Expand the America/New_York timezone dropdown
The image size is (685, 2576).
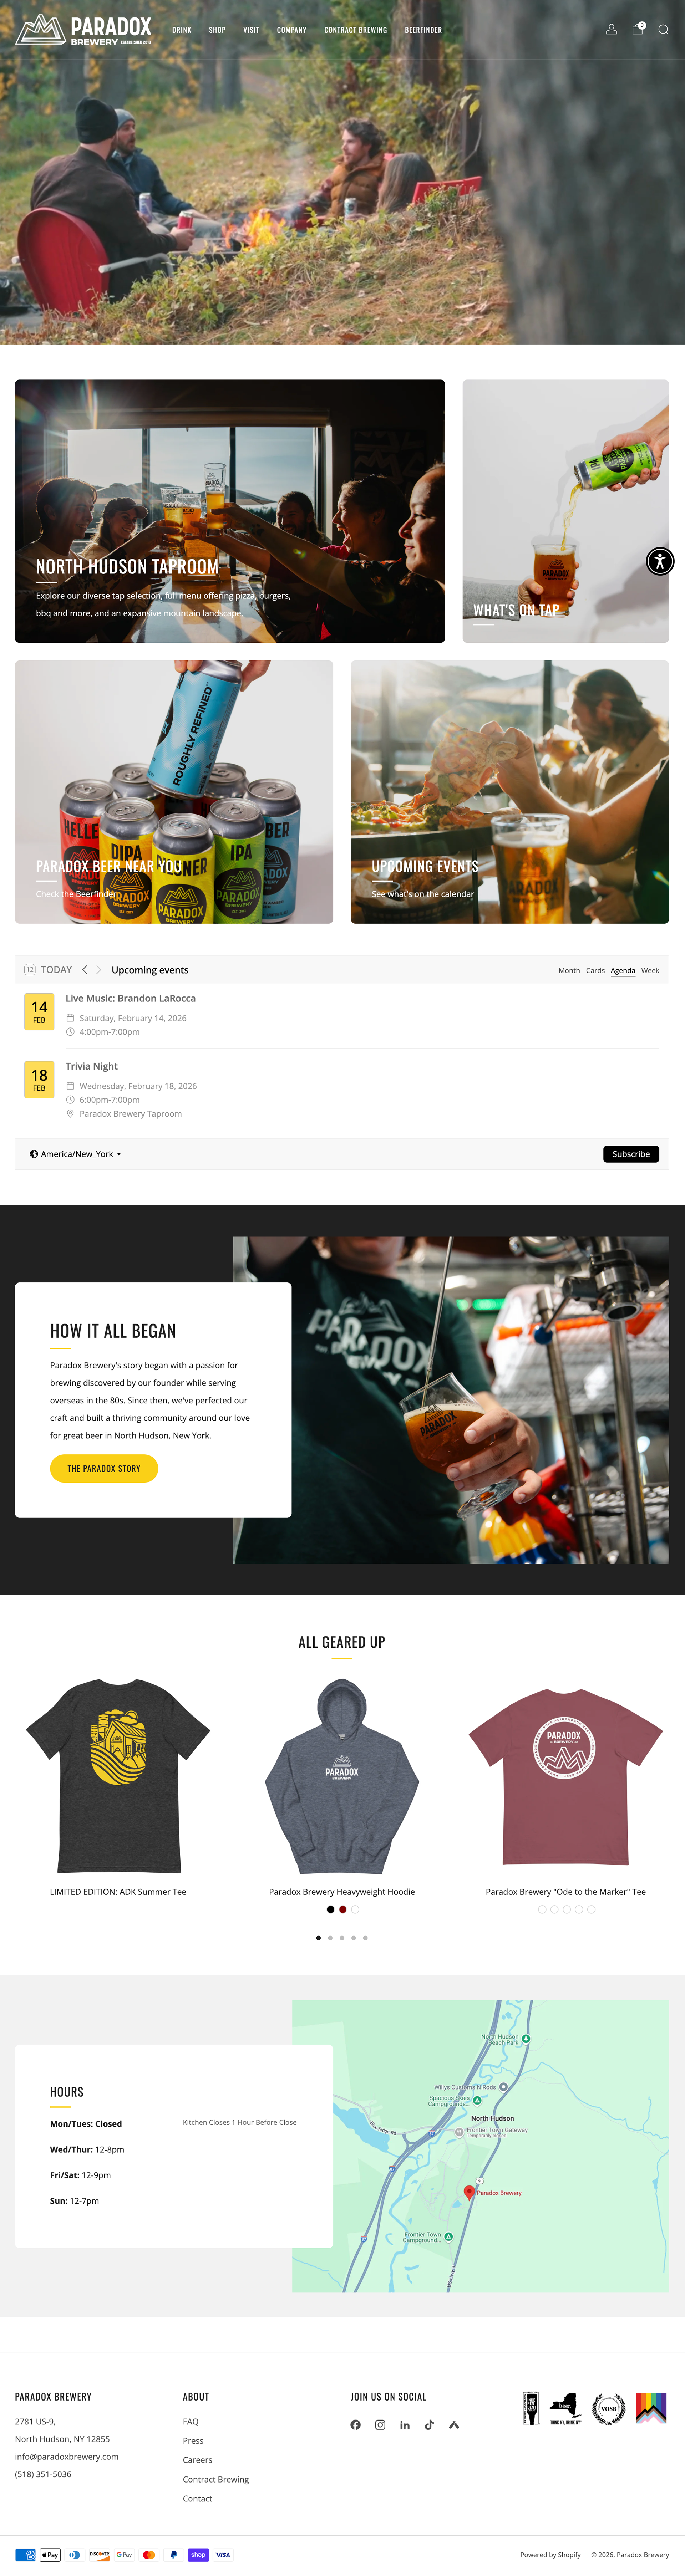click(x=76, y=1154)
